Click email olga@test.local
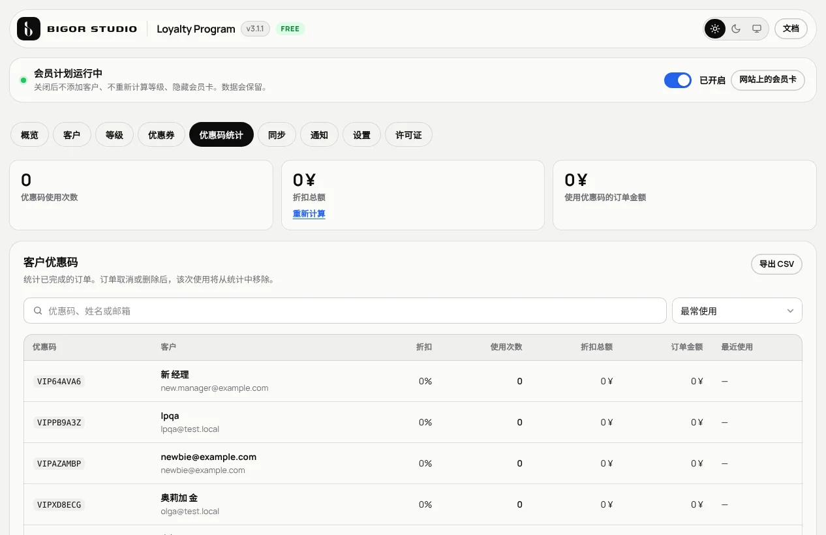Viewport: 826px width, 535px height. 190,511
